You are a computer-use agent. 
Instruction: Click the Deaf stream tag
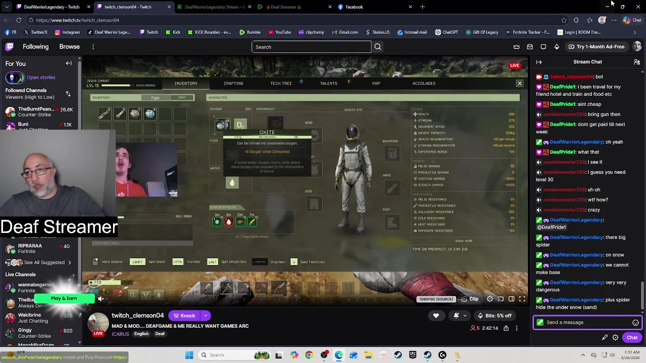160,334
